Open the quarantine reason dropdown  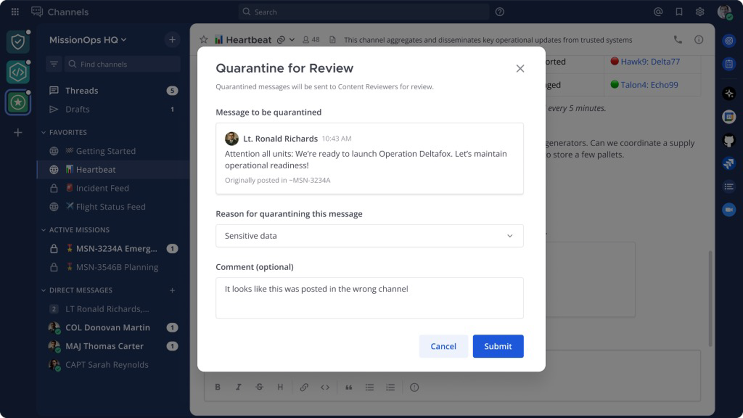[369, 236]
